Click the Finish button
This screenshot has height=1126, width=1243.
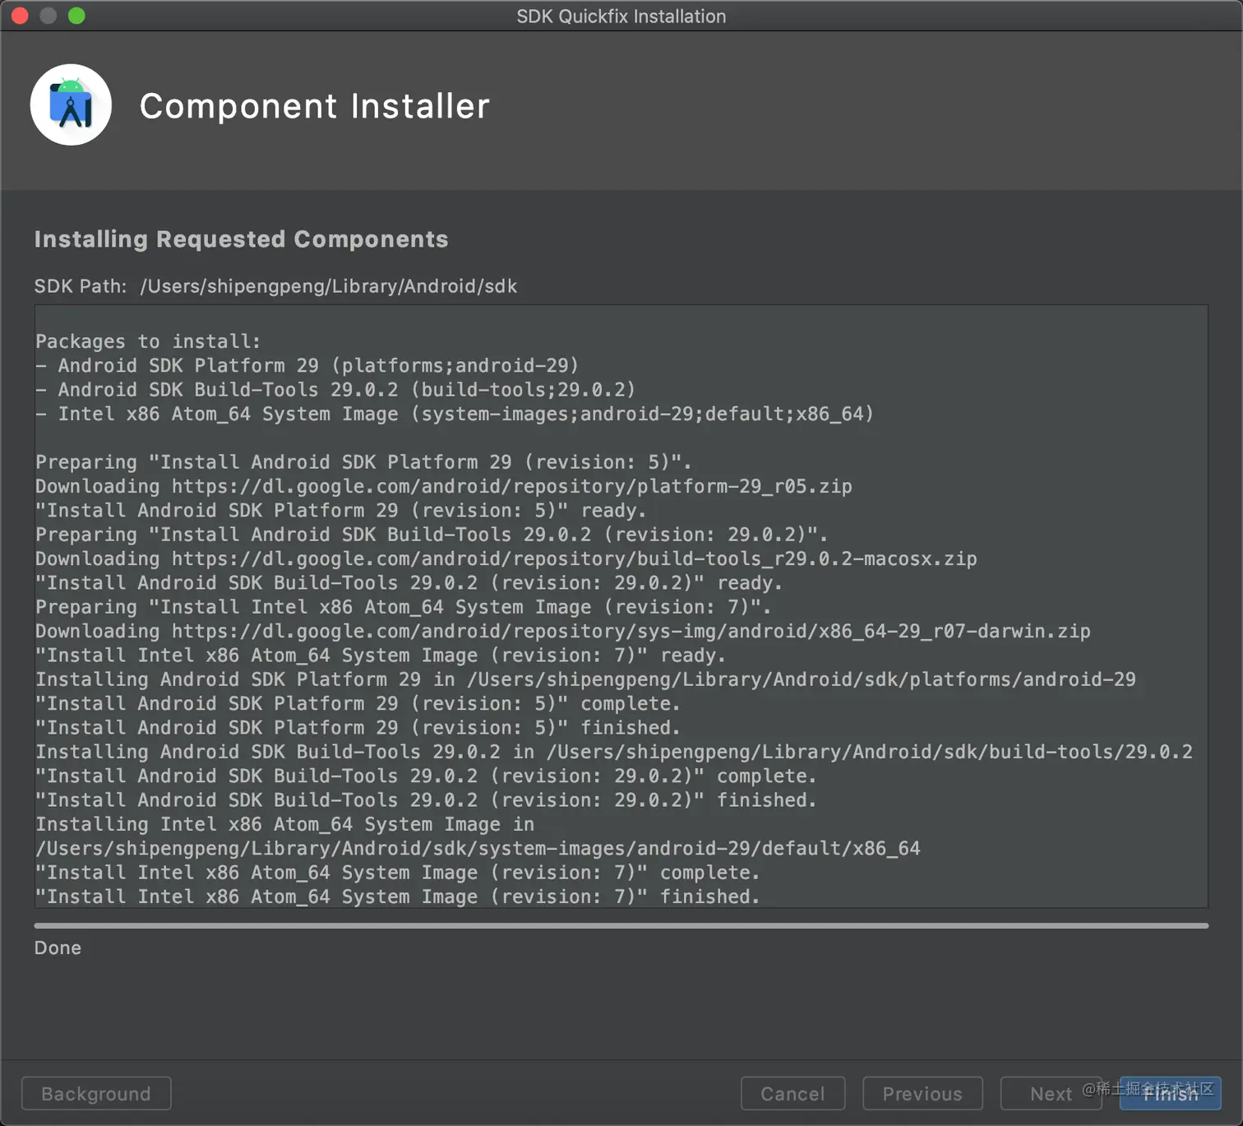click(1170, 1093)
